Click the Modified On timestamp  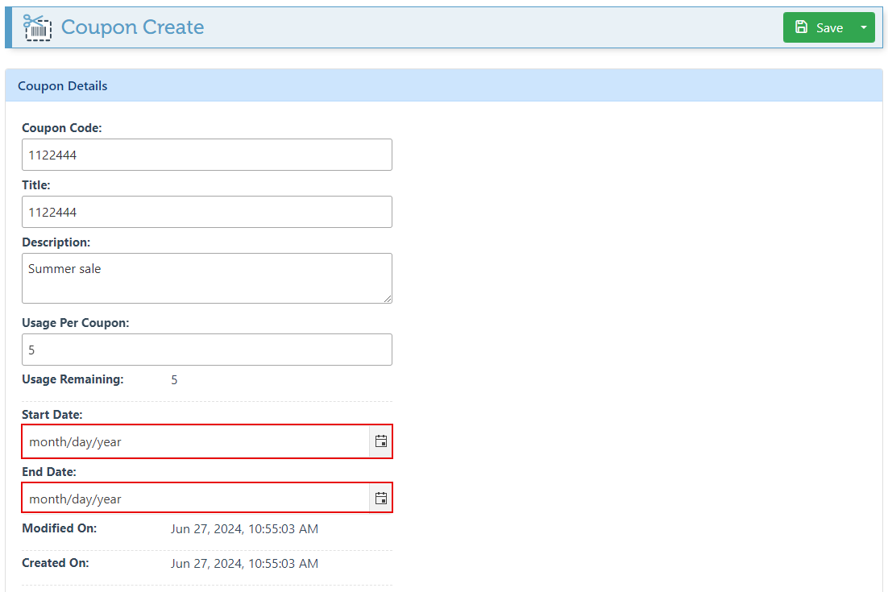pyautogui.click(x=244, y=529)
